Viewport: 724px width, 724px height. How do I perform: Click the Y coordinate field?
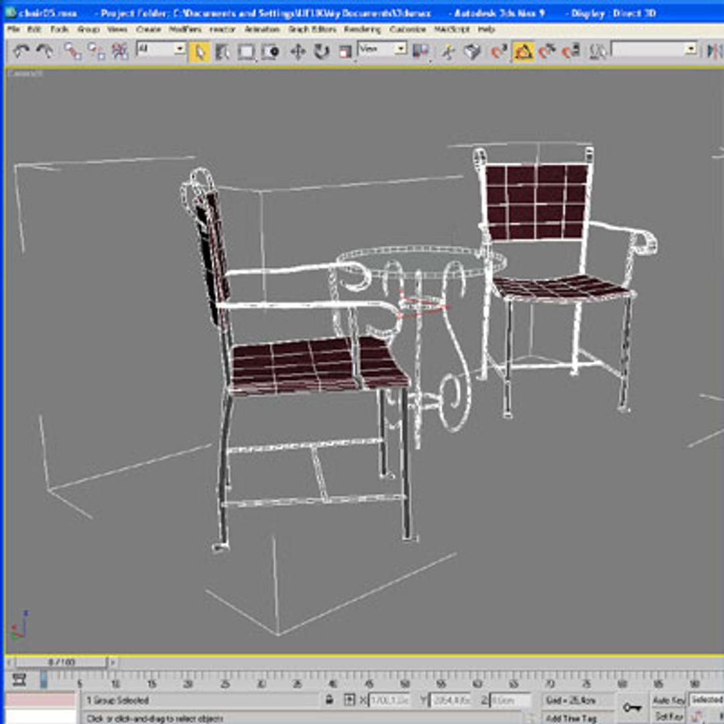pos(450,701)
